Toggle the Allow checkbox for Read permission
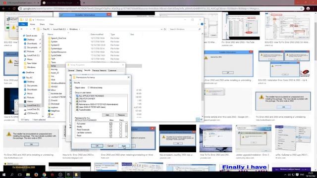Image resolution: width=317 pixels, height=178 pixels. point(110,135)
